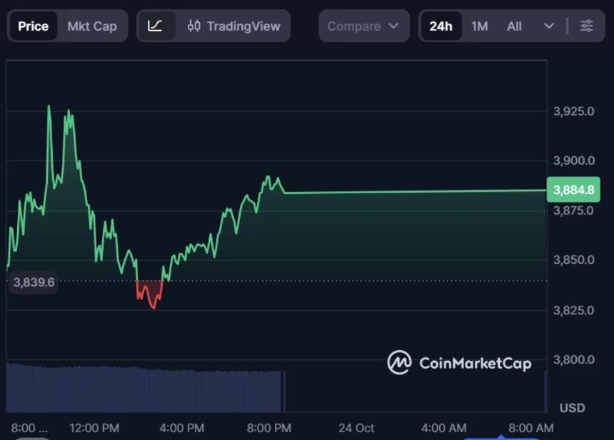This screenshot has width=614, height=440.
Task: Switch to the 1M time range tab
Action: pos(479,26)
